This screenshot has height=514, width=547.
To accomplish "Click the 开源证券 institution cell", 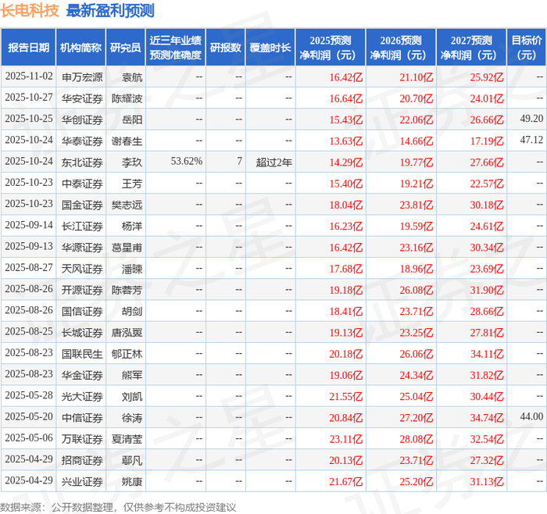I will tap(82, 290).
